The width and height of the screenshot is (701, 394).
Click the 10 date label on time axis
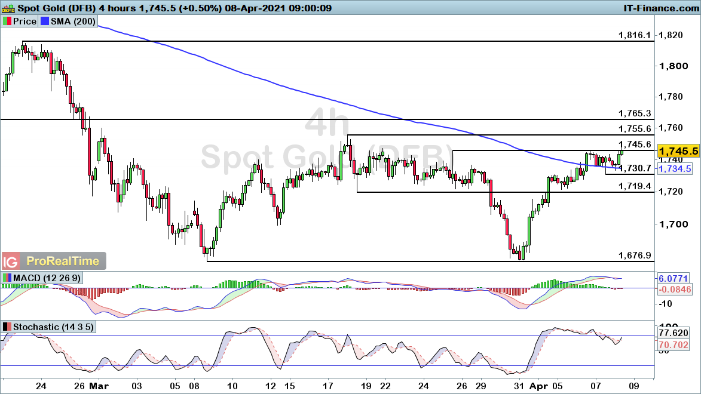tap(232, 386)
